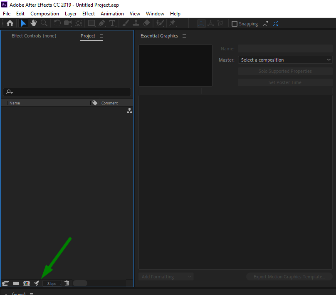
Task: Open the timeline (none) panel menu
Action: [32, 294]
